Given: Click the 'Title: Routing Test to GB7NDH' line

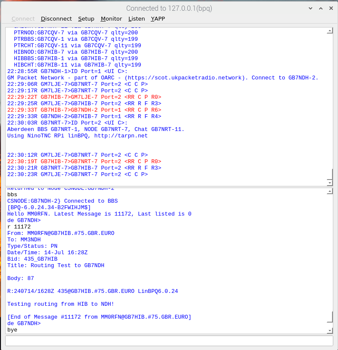Looking at the screenshot, I should pyautogui.click(x=56, y=265).
